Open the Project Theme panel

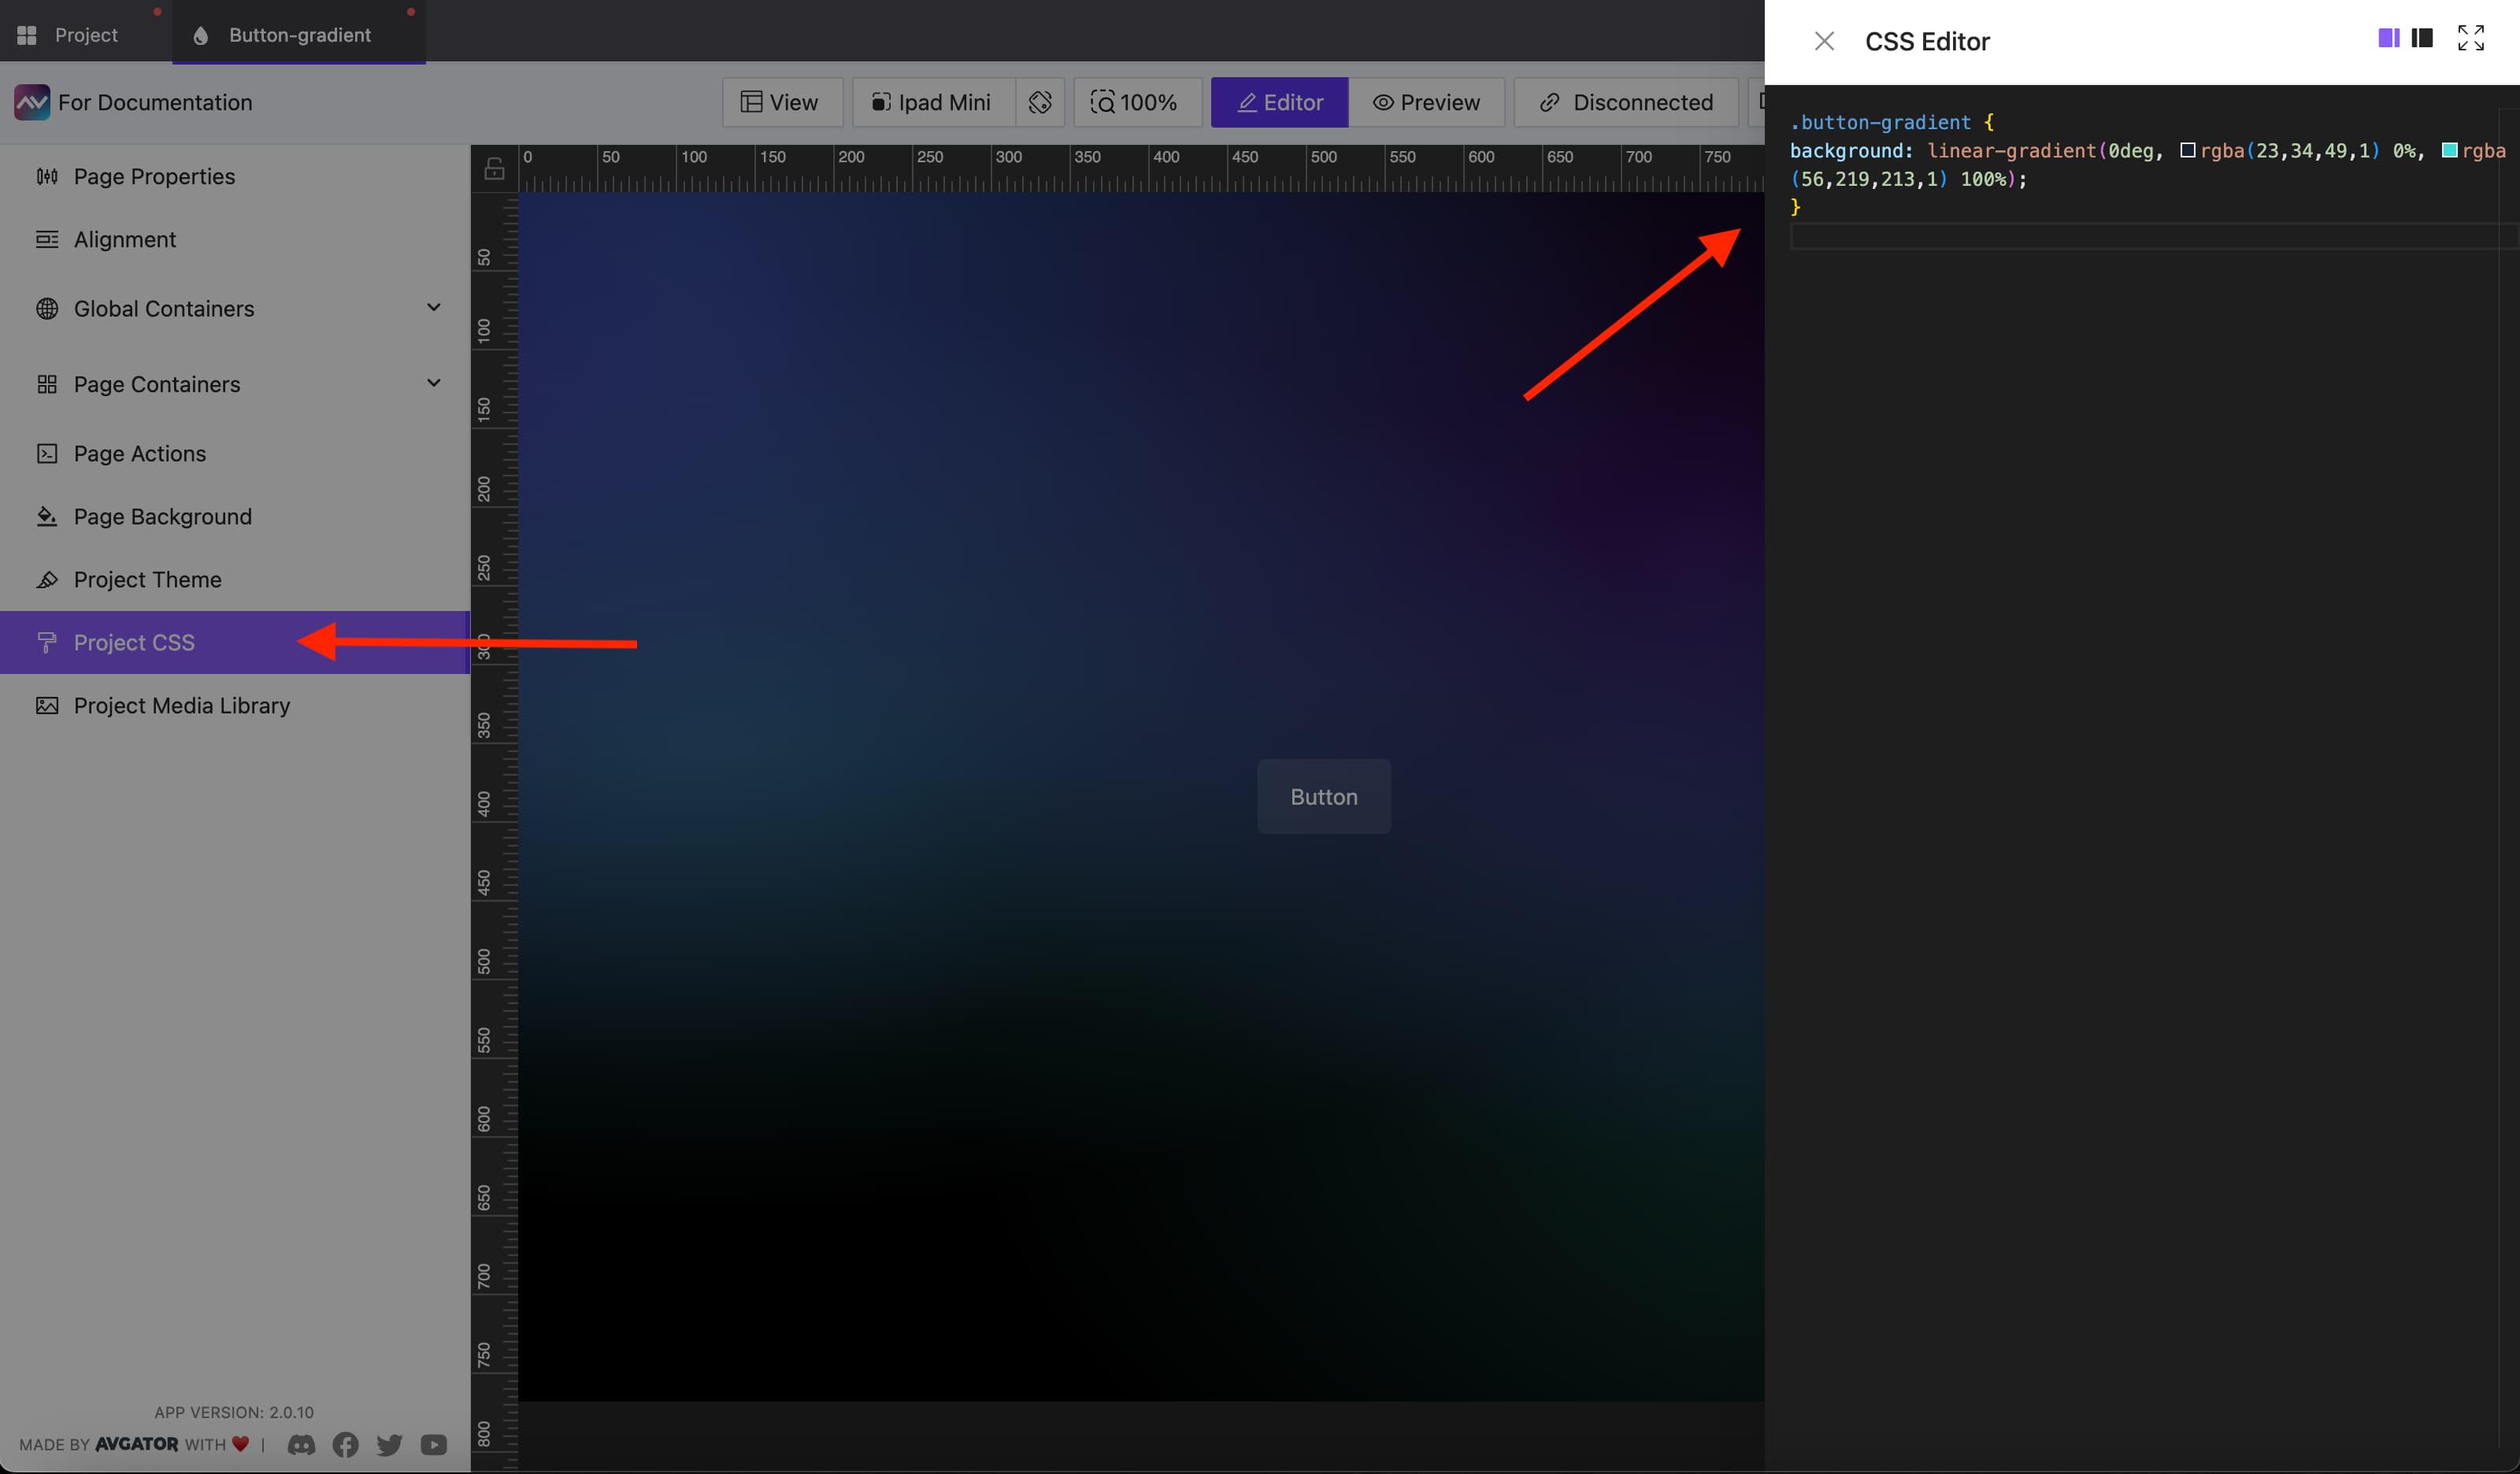pos(147,579)
